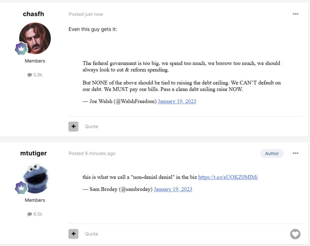Click the Author badge on mtutiger's post
The image size is (310, 246).
pos(272,153)
